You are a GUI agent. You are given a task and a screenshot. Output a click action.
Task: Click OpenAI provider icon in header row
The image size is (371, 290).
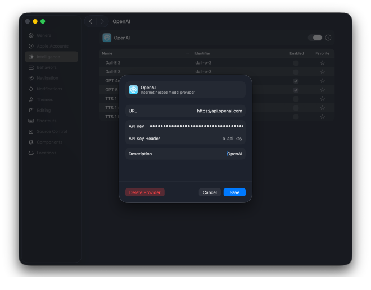point(107,38)
